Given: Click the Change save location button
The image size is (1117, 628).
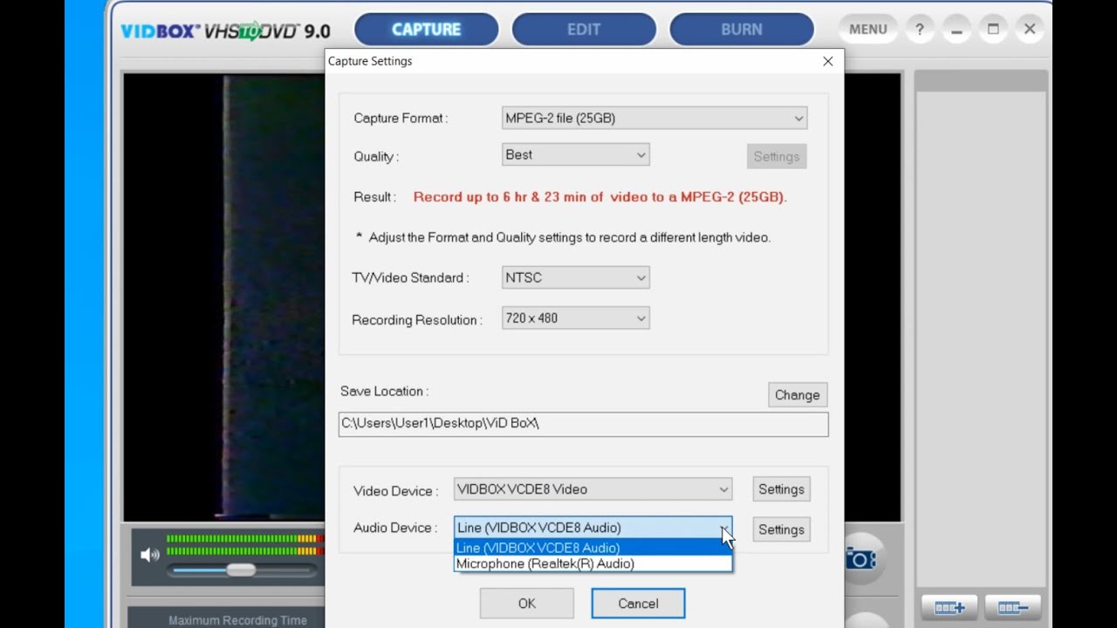Looking at the screenshot, I should pyautogui.click(x=798, y=395).
